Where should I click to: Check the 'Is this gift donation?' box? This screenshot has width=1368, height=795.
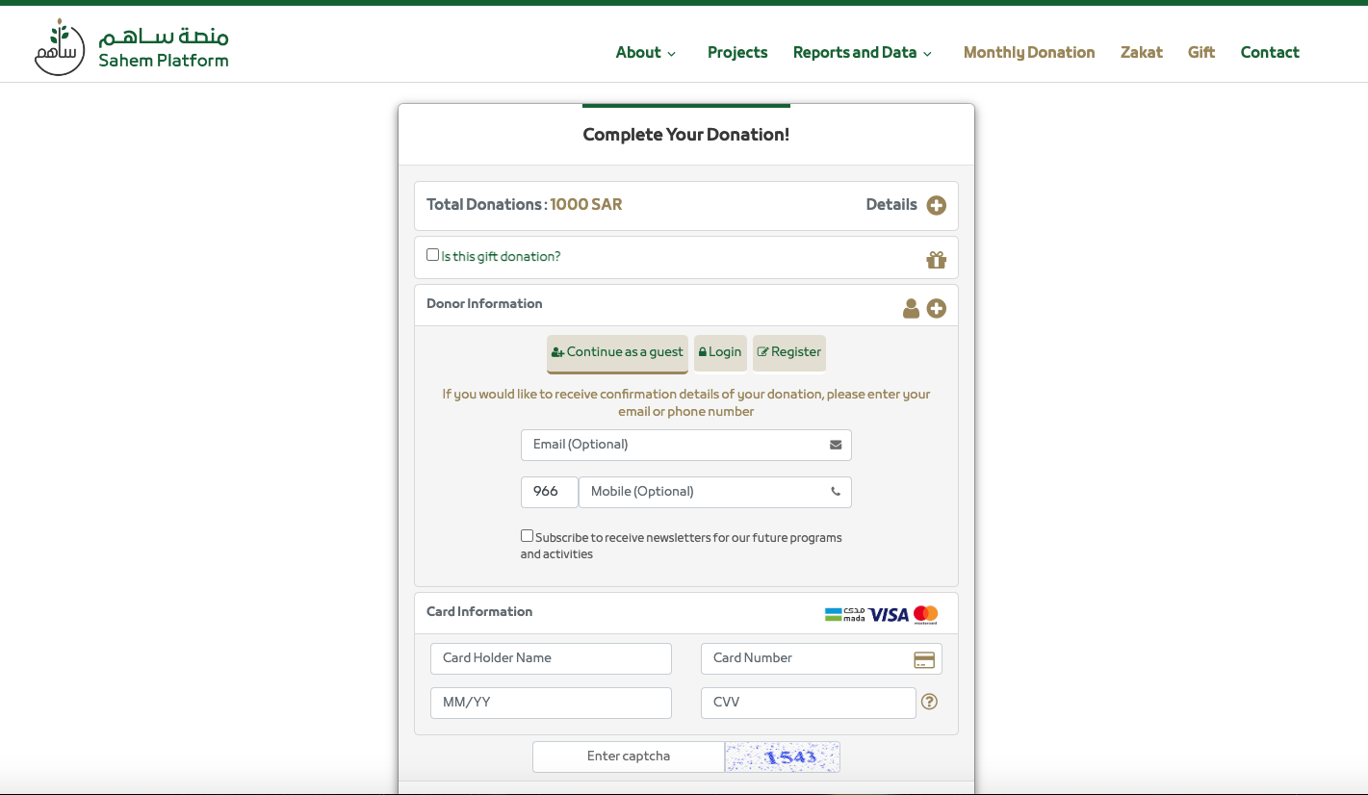coord(432,255)
